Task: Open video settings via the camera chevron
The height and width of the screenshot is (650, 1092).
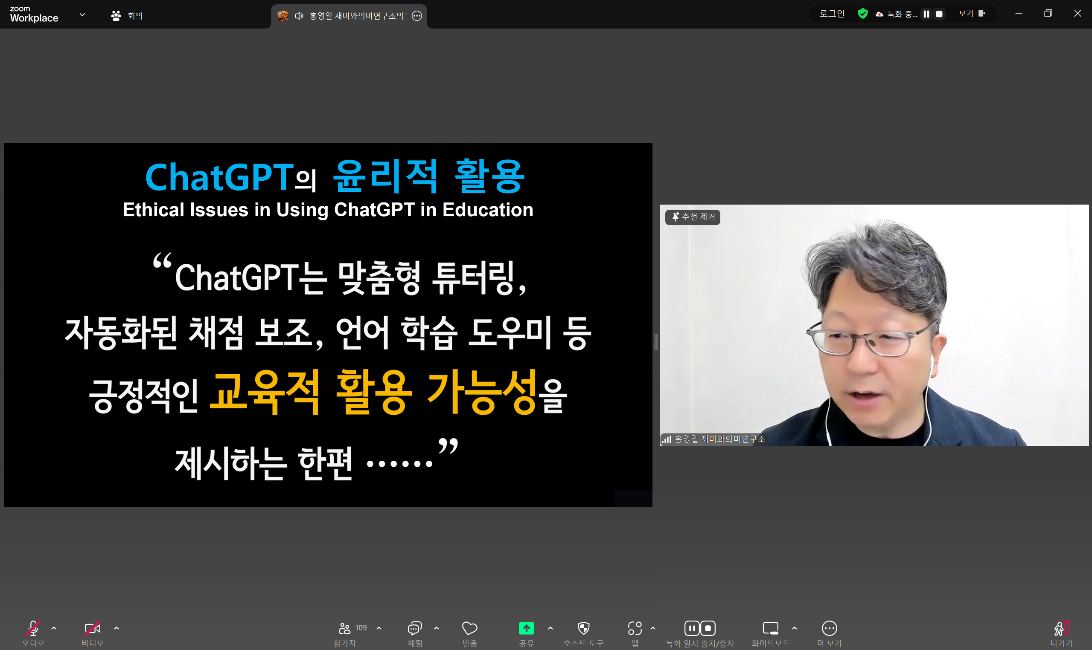Action: click(116, 628)
